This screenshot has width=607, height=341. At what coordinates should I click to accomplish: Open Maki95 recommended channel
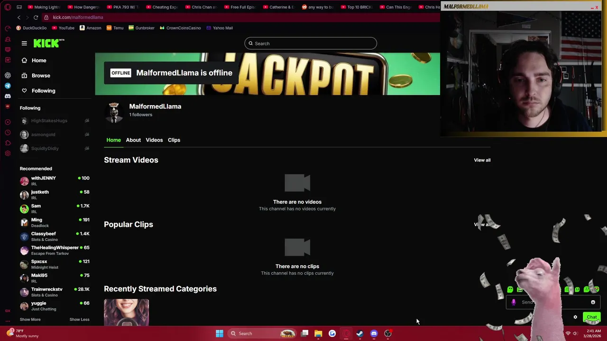click(x=55, y=278)
